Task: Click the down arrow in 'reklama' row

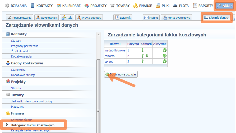Action: (x=147, y=56)
